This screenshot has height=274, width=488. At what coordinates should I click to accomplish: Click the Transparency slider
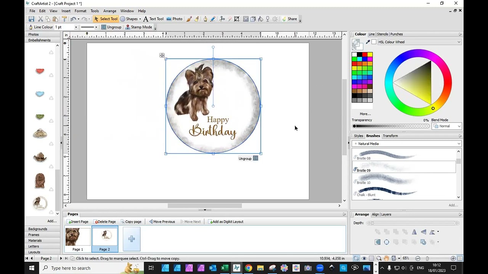point(391,126)
